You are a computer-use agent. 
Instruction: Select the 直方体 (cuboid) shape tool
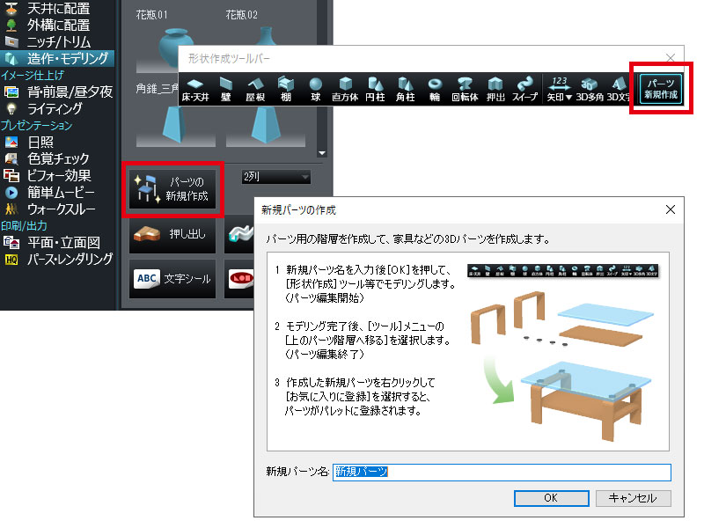[345, 90]
